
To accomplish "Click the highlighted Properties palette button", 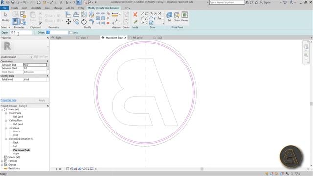I will (15, 22).
